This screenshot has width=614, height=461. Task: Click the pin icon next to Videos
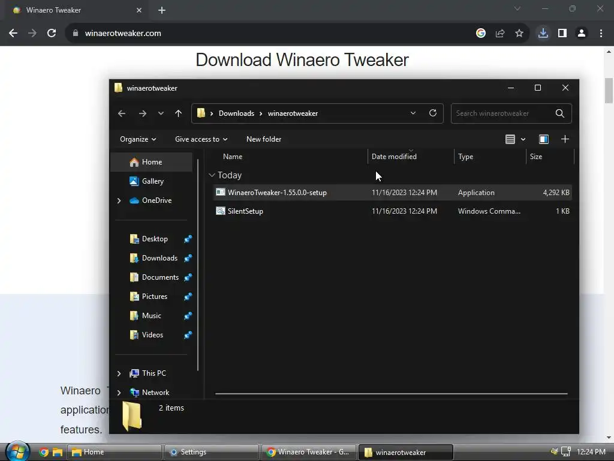[188, 335]
